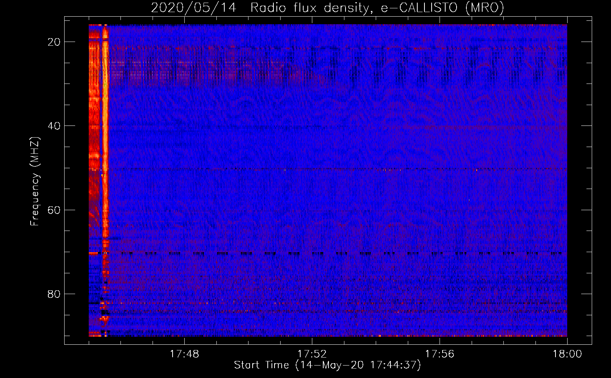Click the 17:48 time tick label
The width and height of the screenshot is (611, 378).
[x=184, y=354]
